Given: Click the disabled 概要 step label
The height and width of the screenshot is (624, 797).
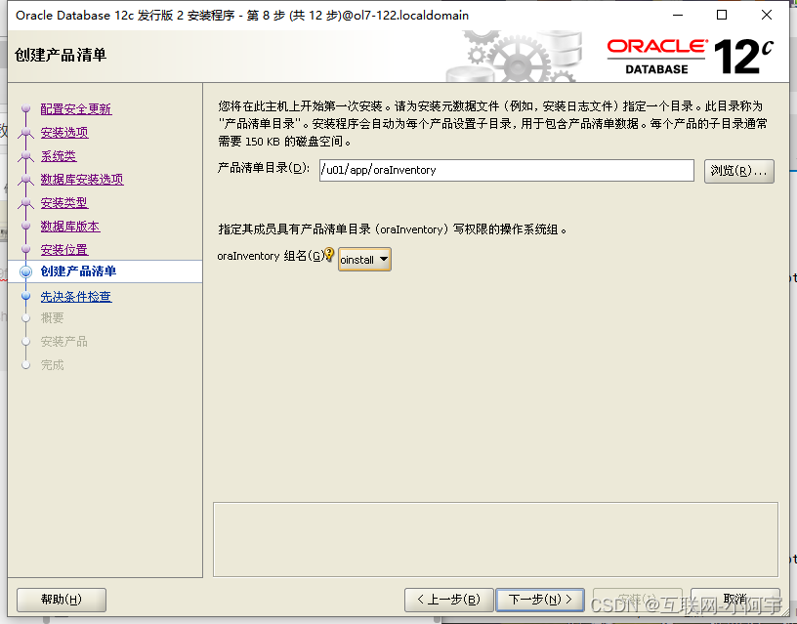Looking at the screenshot, I should pyautogui.click(x=53, y=318).
